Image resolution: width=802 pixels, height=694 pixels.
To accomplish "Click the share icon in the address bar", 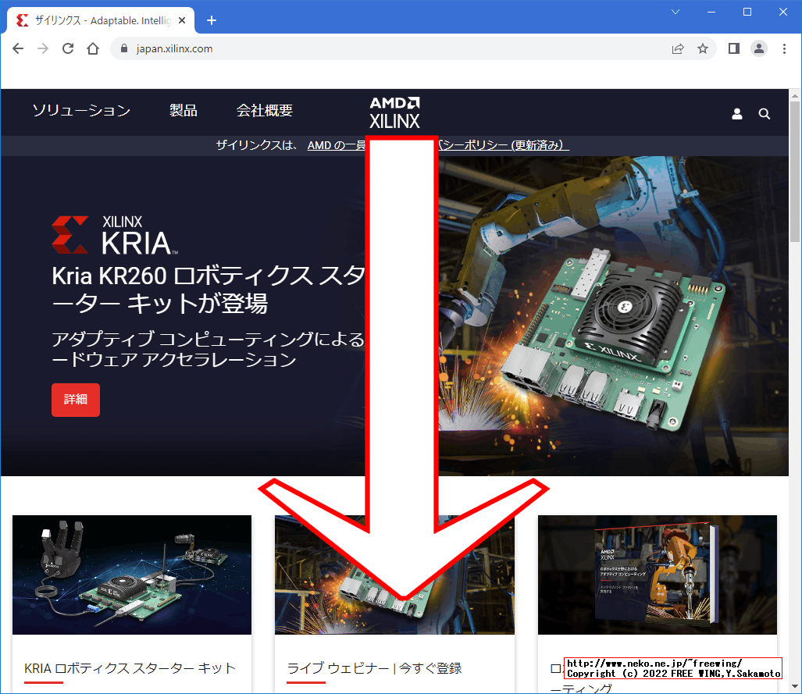I will (678, 48).
